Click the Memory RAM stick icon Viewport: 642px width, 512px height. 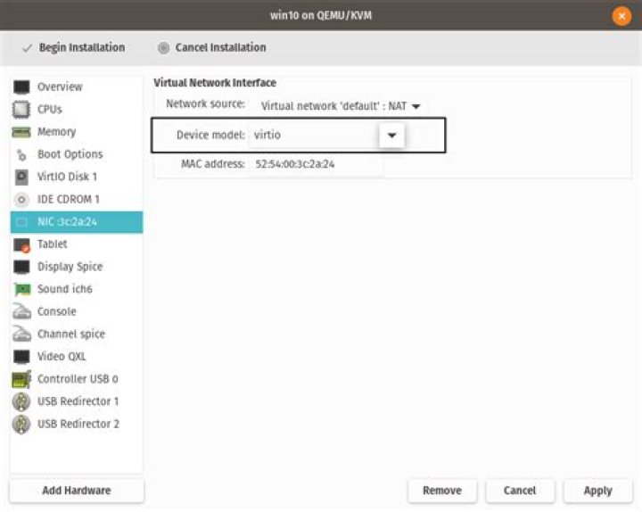(21, 132)
